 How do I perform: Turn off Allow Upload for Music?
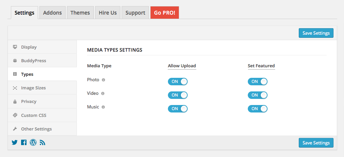tap(177, 109)
